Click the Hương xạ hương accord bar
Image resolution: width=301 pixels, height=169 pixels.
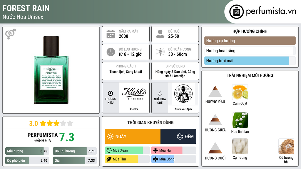point(250,40)
